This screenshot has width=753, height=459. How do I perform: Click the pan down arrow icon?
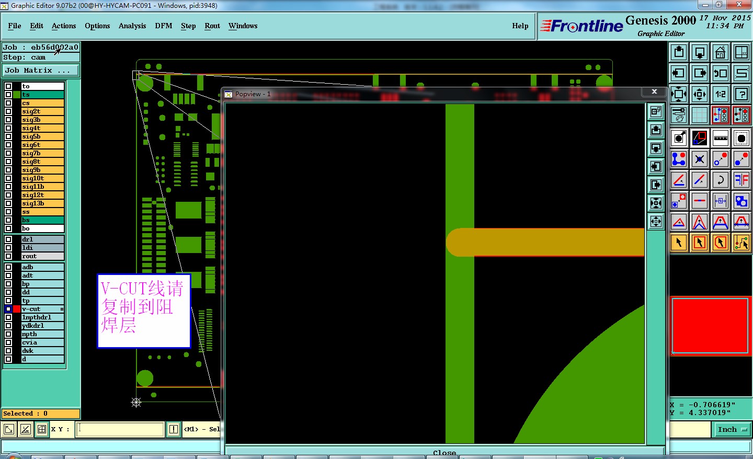coord(700,52)
